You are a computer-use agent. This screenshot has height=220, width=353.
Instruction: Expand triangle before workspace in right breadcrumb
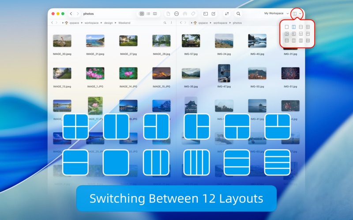[x=211, y=23]
